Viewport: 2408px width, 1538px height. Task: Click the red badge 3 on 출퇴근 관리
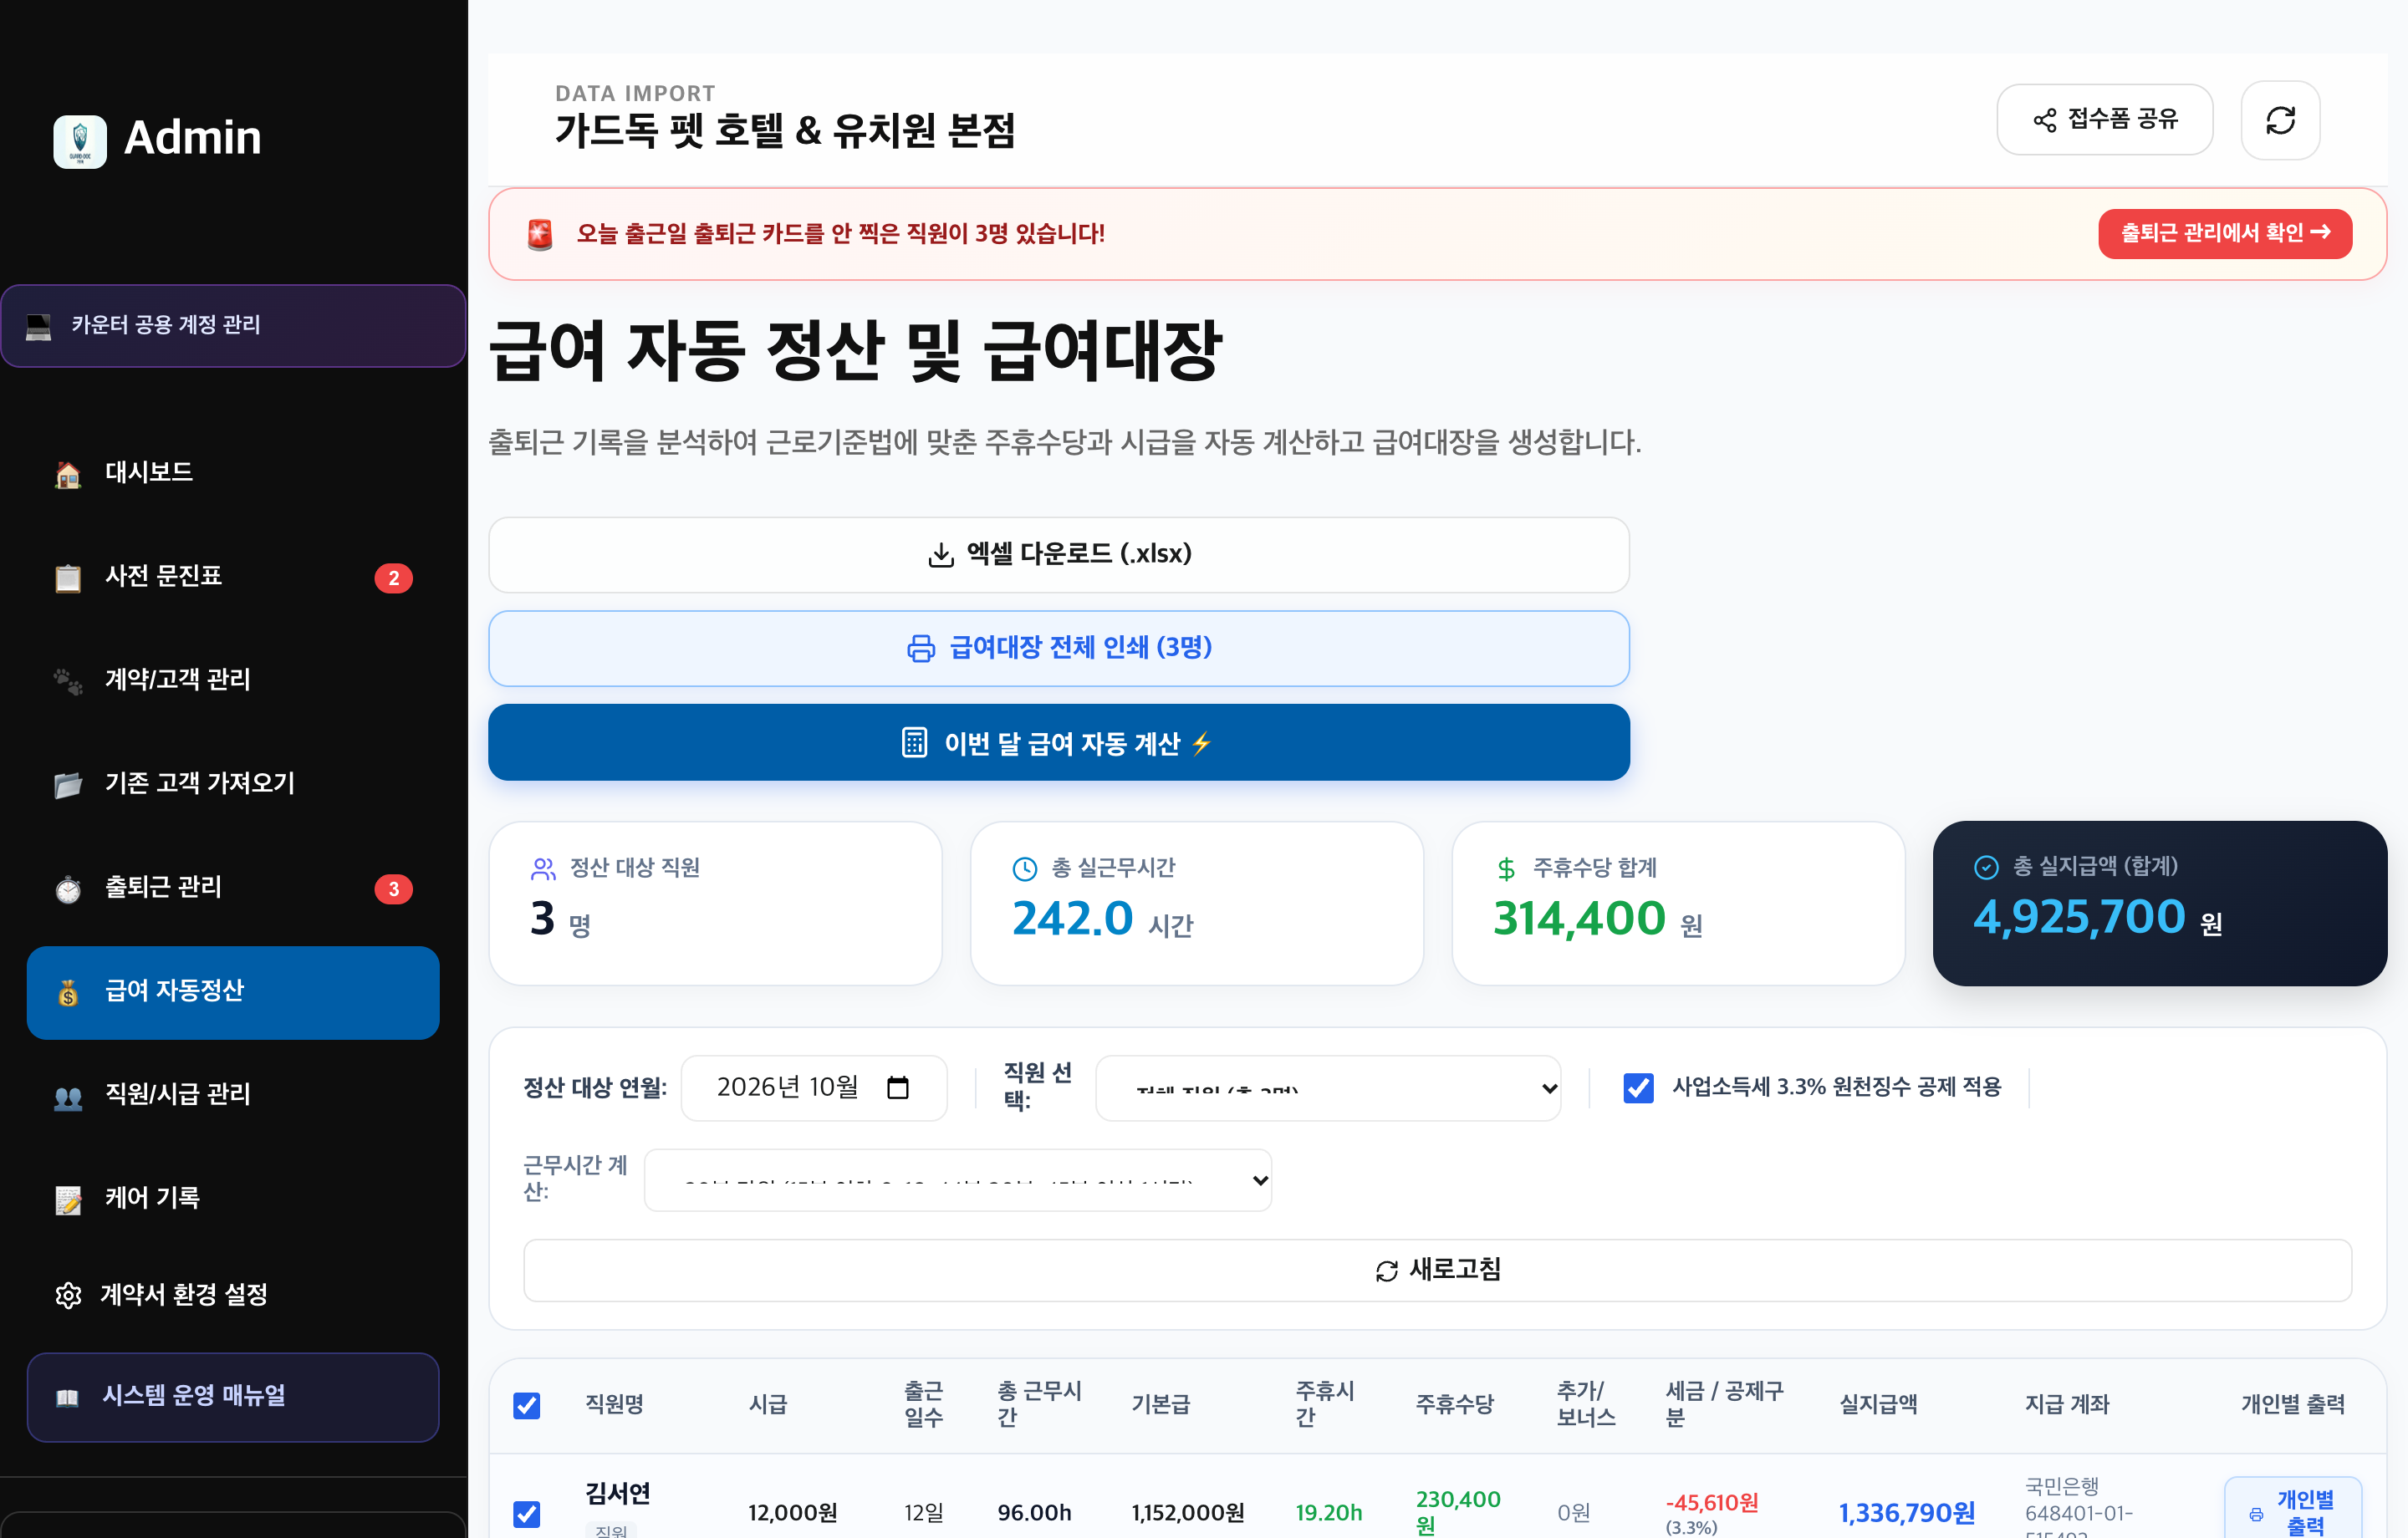click(394, 889)
